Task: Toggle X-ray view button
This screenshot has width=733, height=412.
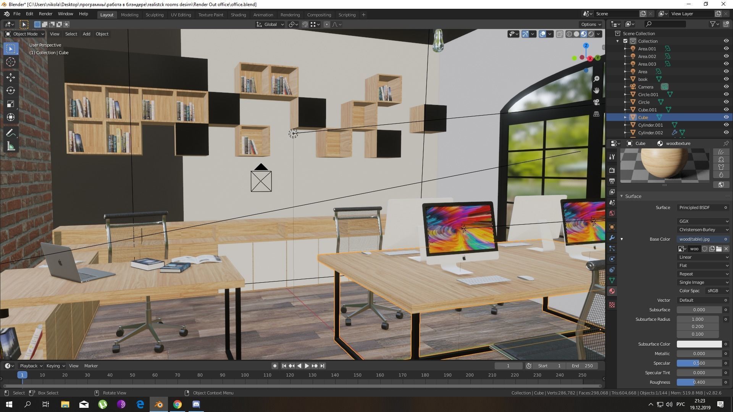Action: click(x=559, y=34)
